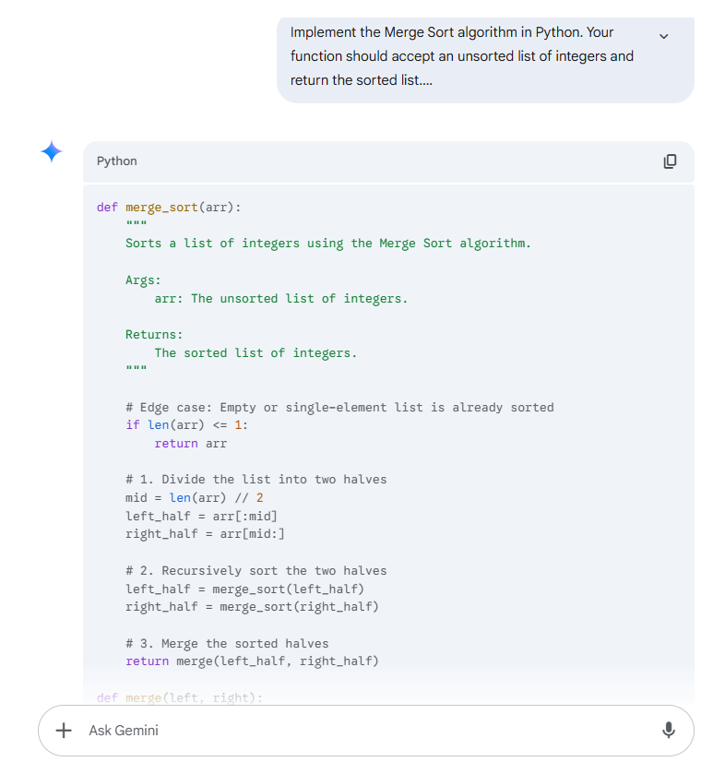This screenshot has height=762, width=725.
Task: Open the plus attachment menu
Action: pos(64,730)
